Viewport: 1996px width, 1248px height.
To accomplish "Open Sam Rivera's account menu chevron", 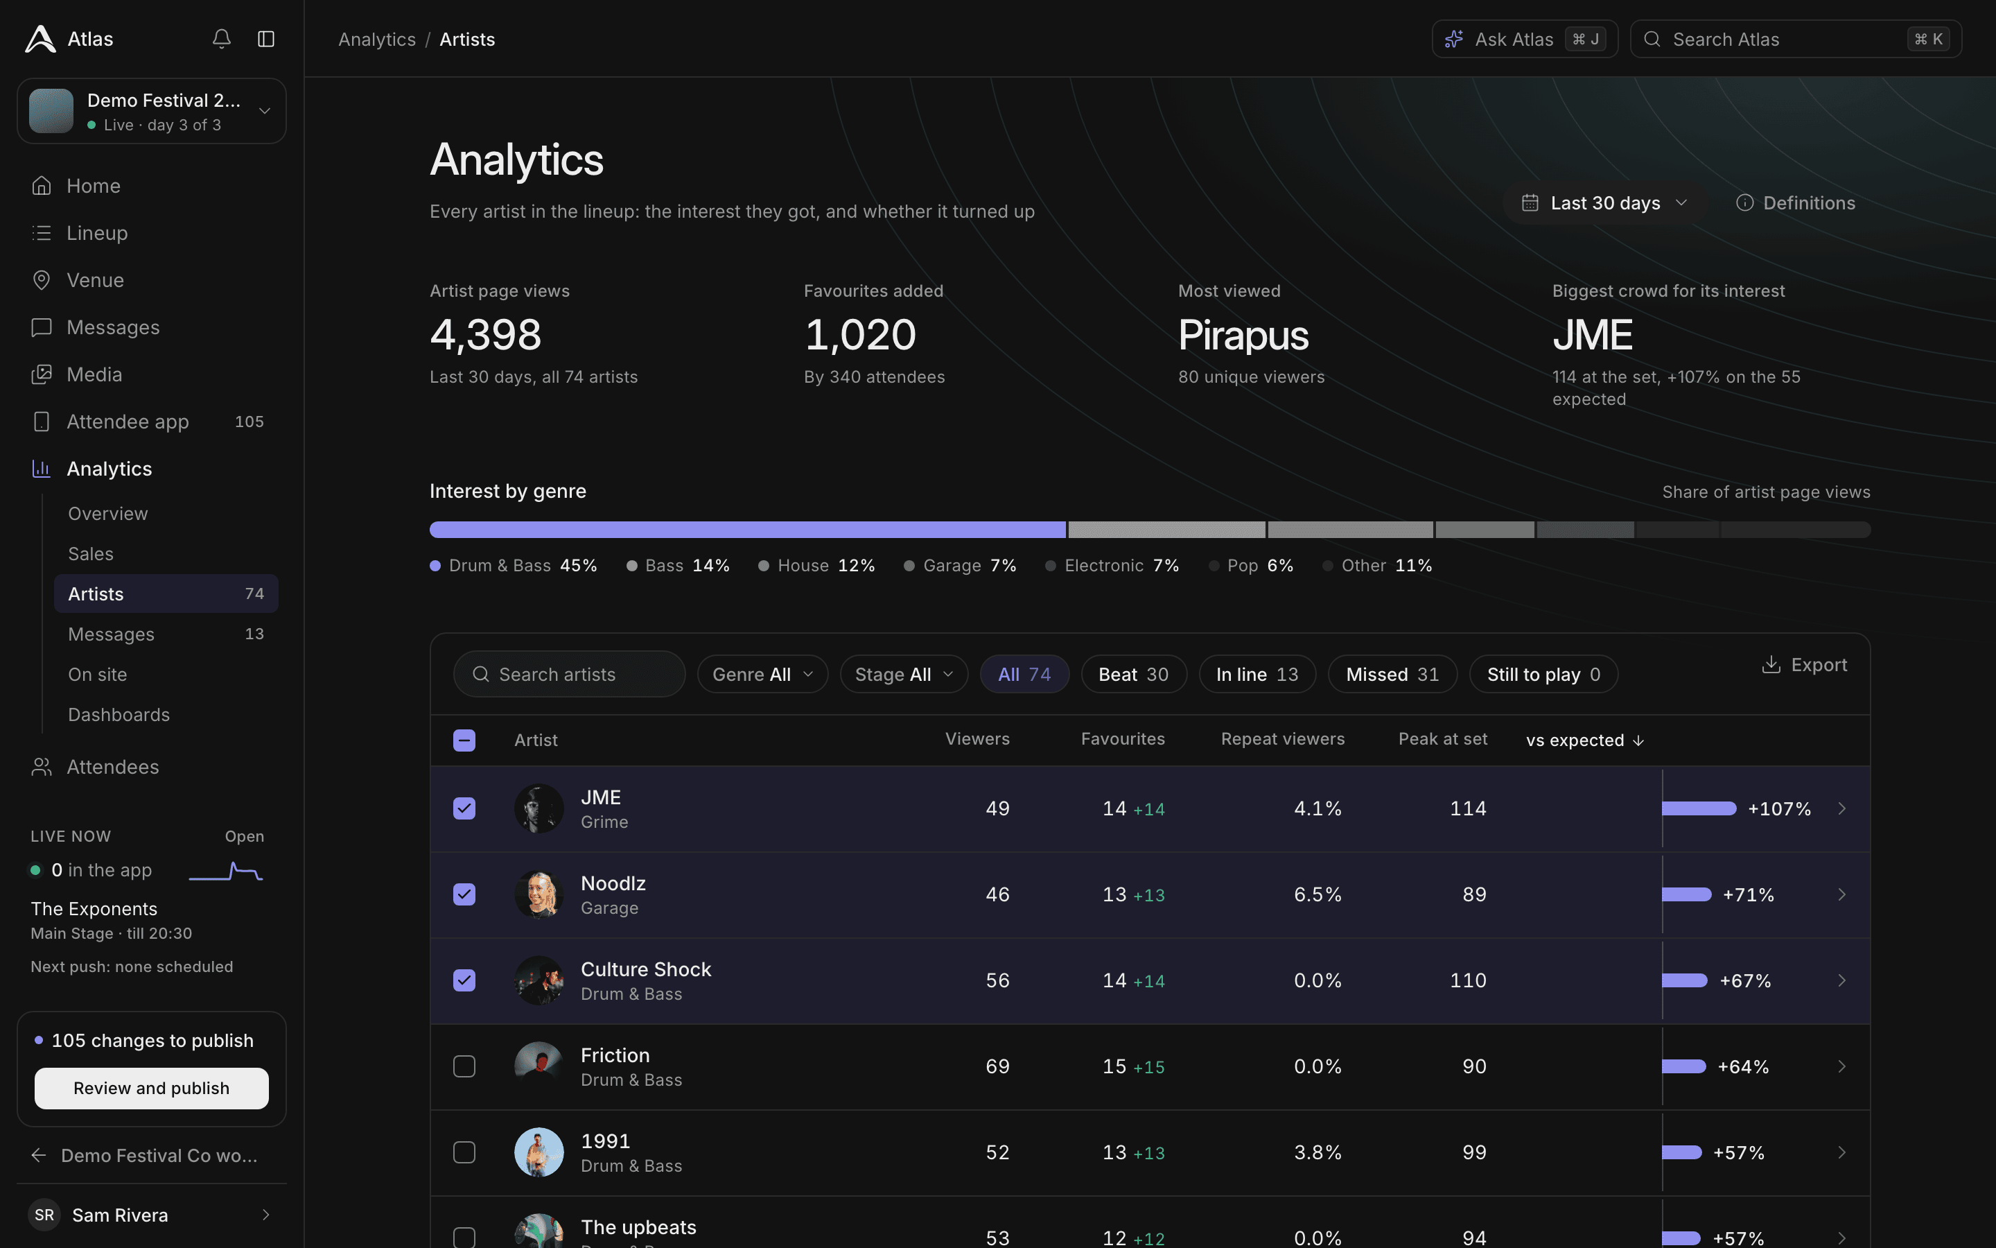I will pos(265,1214).
